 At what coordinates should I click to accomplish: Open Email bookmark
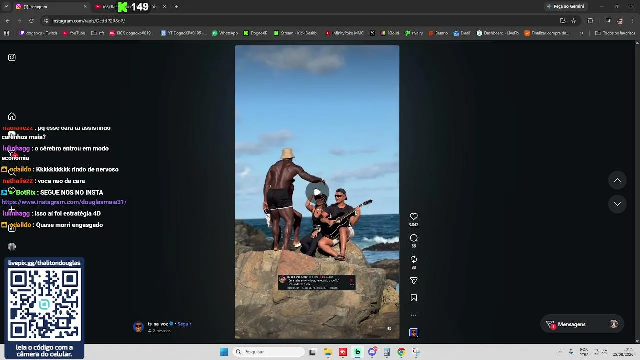click(462, 33)
